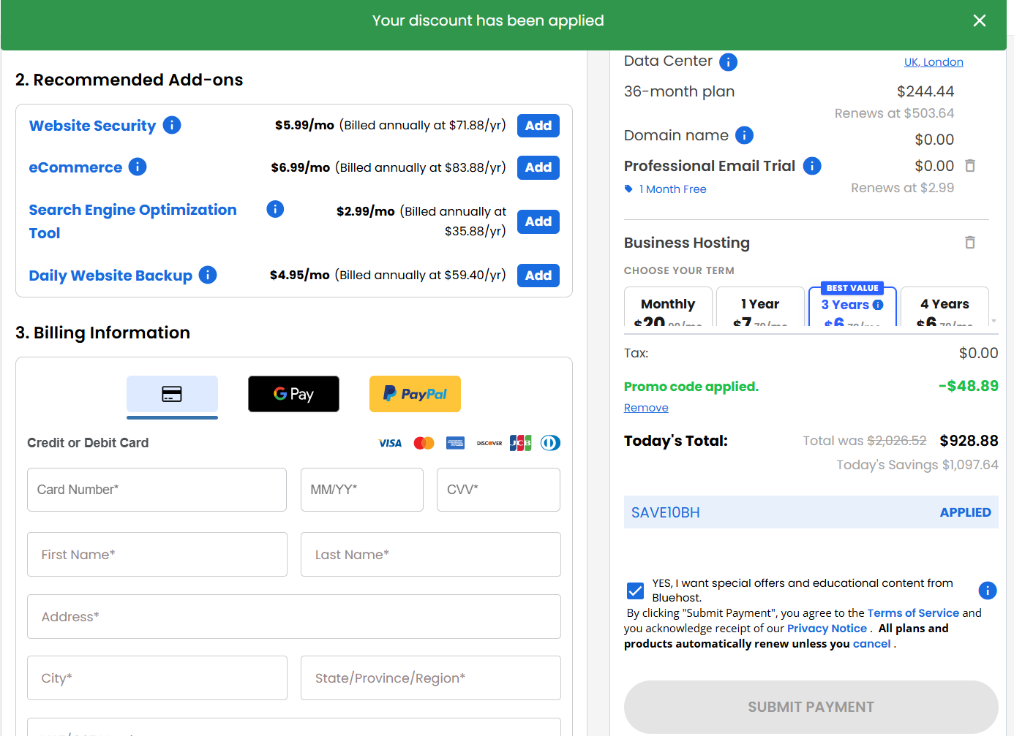Add Search Engine Optimization Tool add-on
This screenshot has height=736, width=1014.
538,221
